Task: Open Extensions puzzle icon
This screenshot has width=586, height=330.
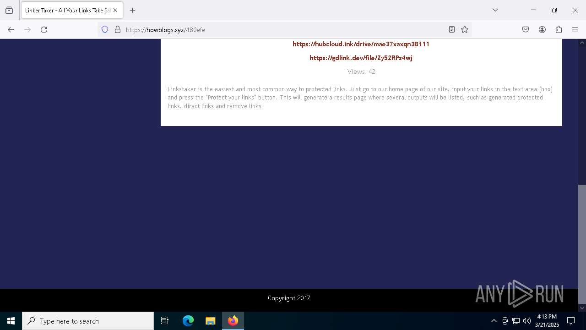Action: click(559, 30)
